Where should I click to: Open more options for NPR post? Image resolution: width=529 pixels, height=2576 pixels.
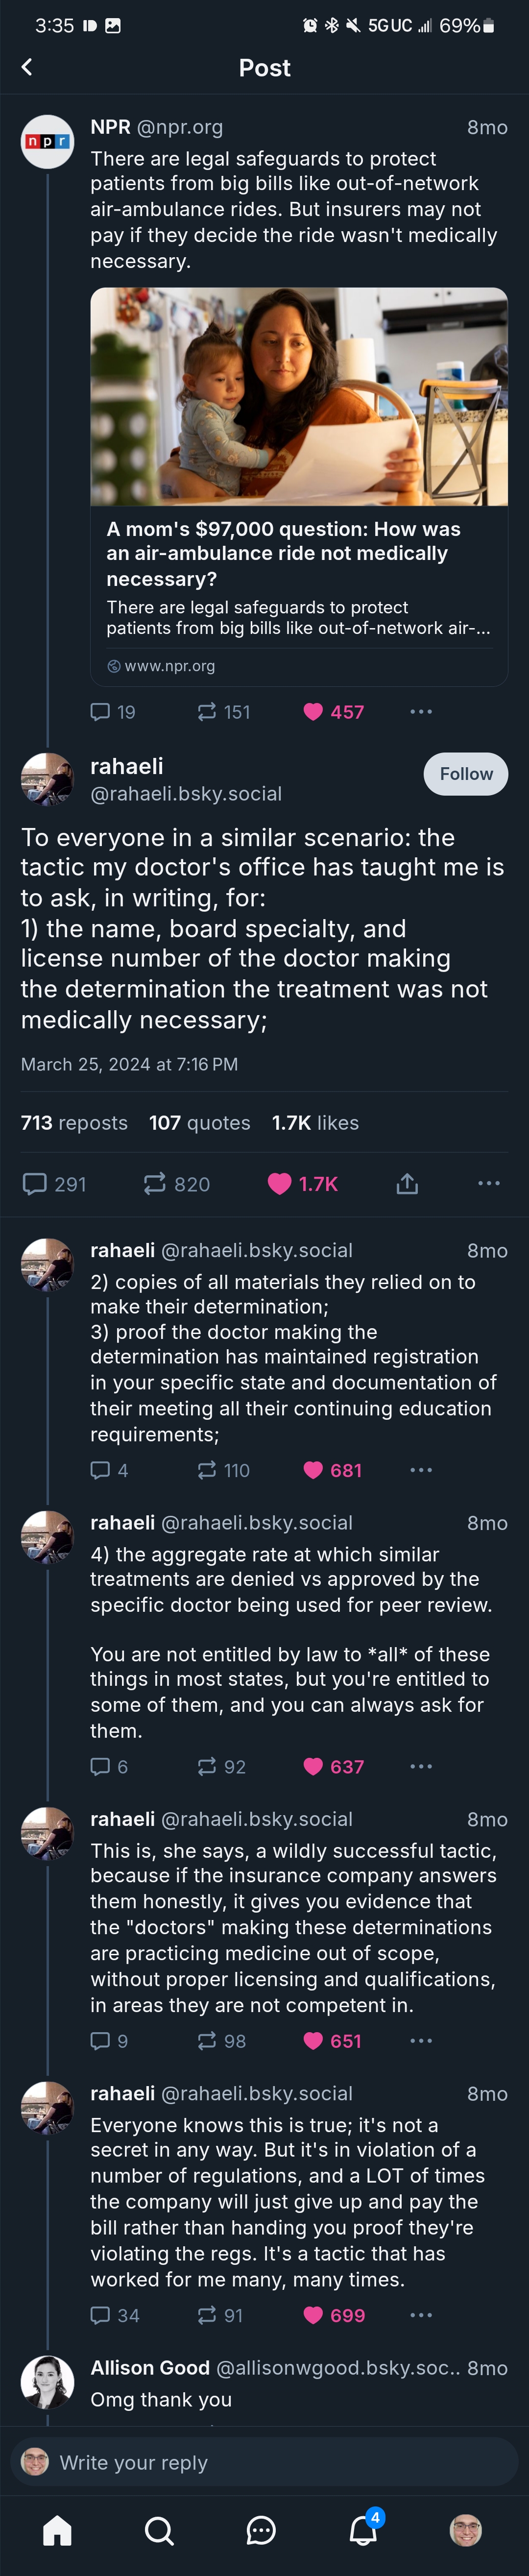coord(421,712)
